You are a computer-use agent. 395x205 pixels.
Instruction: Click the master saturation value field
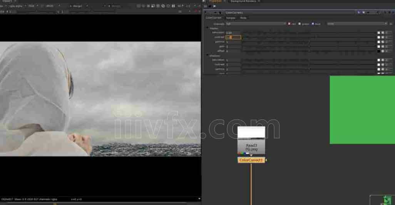coord(233,33)
